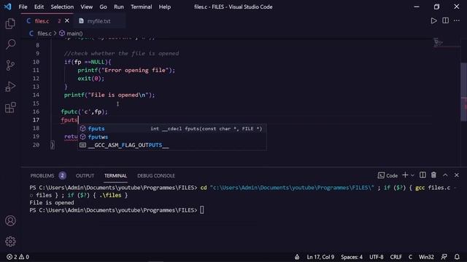Image resolution: width=467 pixels, height=262 pixels.
Task: Choose __GCC_ASM_FLAG_OUTPUTS__ suggestion
Action: tap(172, 146)
